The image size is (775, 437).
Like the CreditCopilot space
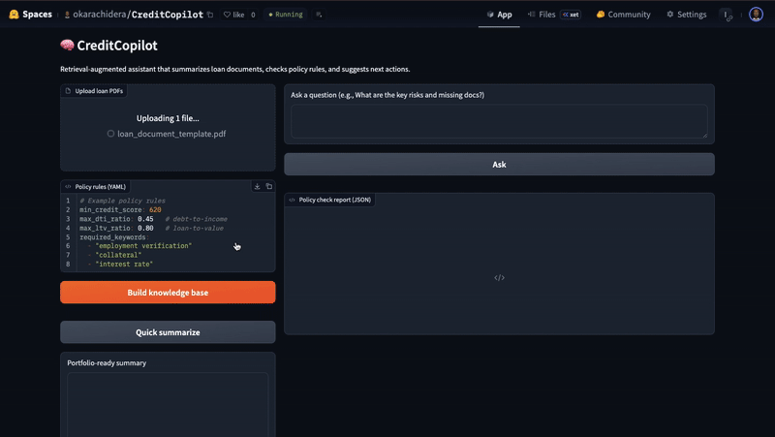[233, 15]
